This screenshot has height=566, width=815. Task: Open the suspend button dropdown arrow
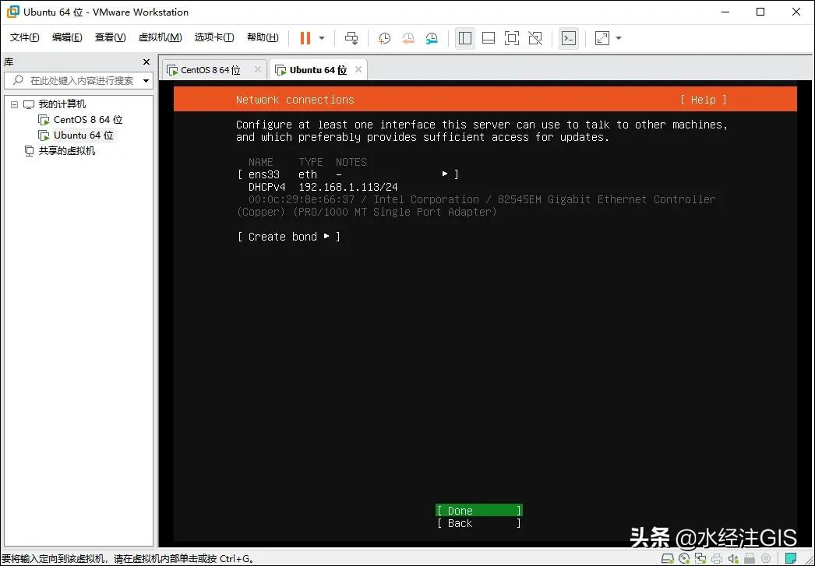click(x=320, y=37)
